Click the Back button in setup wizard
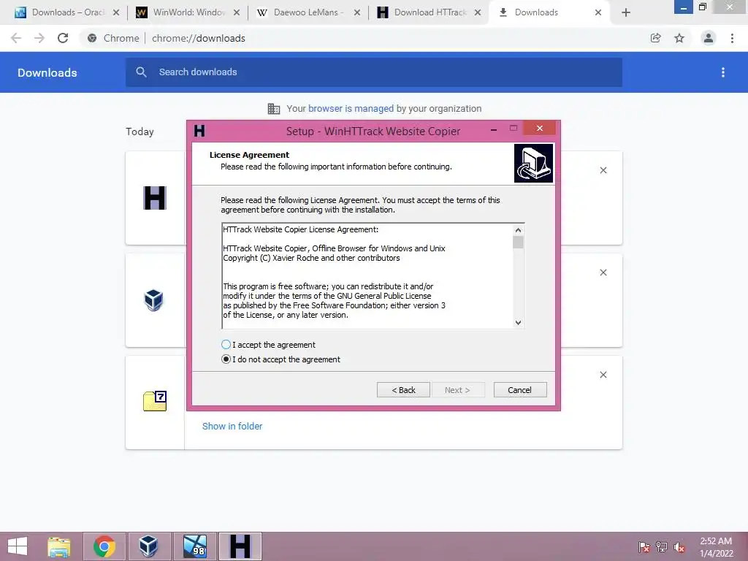Screen dimensions: 748x561 coord(403,390)
